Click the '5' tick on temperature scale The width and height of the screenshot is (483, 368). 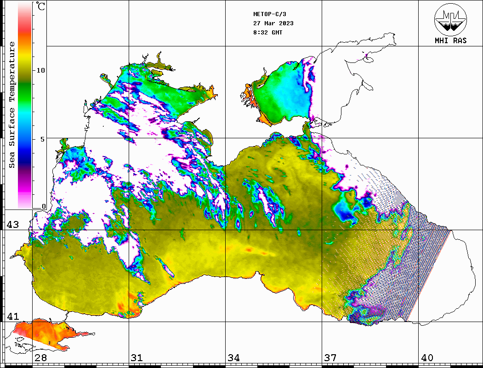pyautogui.click(x=42, y=139)
